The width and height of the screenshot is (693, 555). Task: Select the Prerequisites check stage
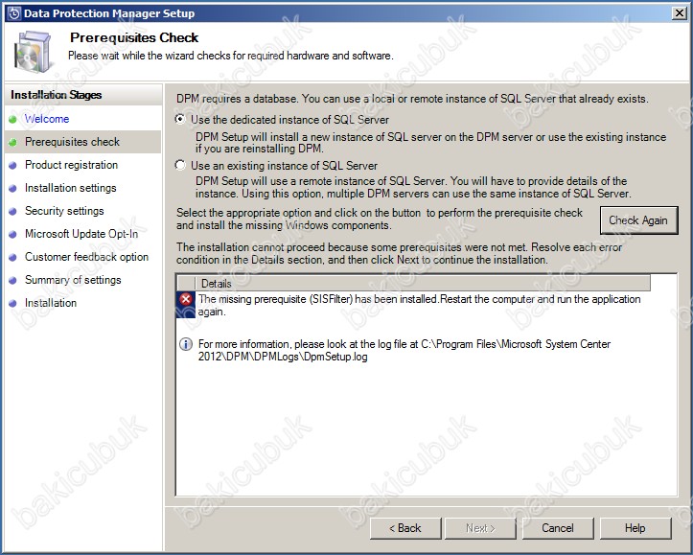tap(72, 142)
